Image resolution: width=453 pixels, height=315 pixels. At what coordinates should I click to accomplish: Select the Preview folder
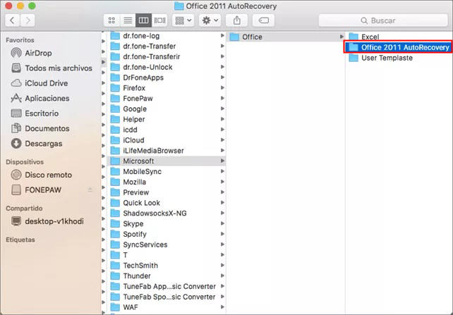click(167, 192)
